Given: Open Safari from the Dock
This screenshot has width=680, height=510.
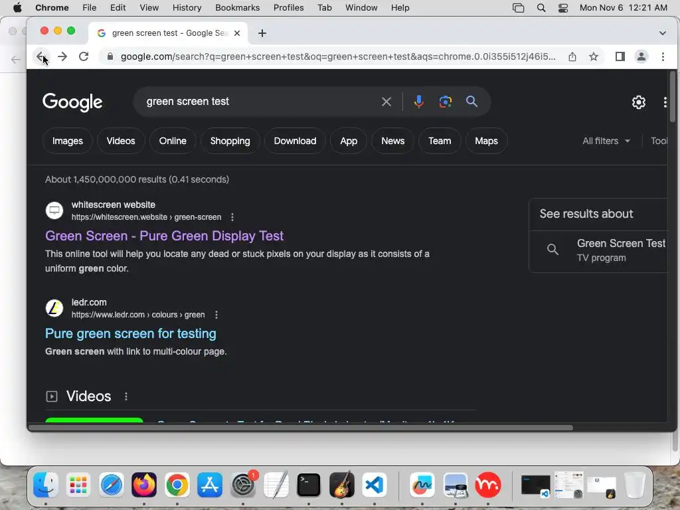Looking at the screenshot, I should click(x=111, y=485).
